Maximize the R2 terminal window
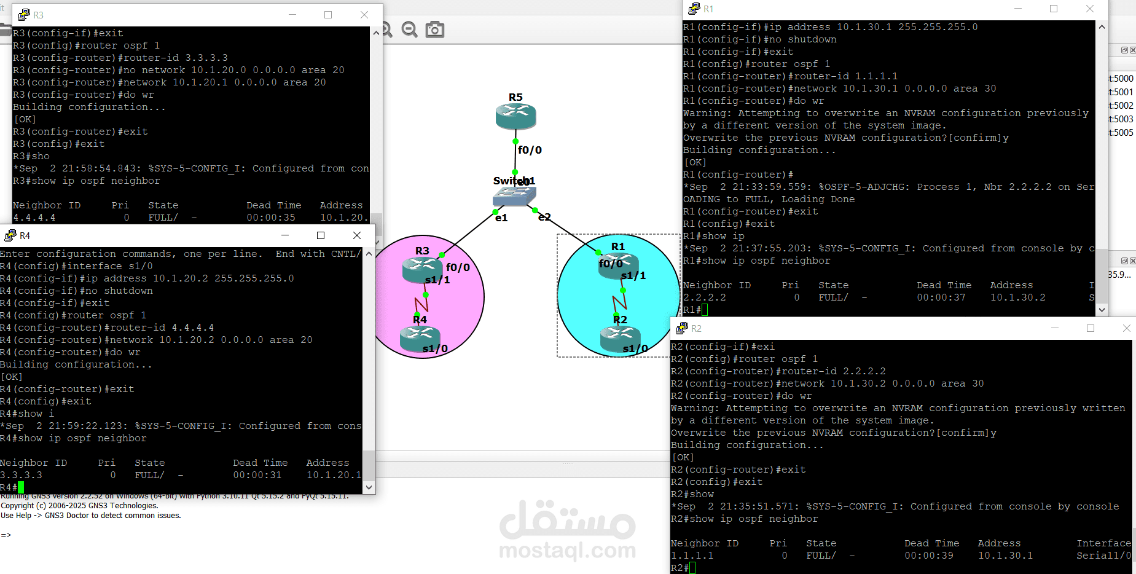Screen dimensions: 1136x574 point(1091,328)
